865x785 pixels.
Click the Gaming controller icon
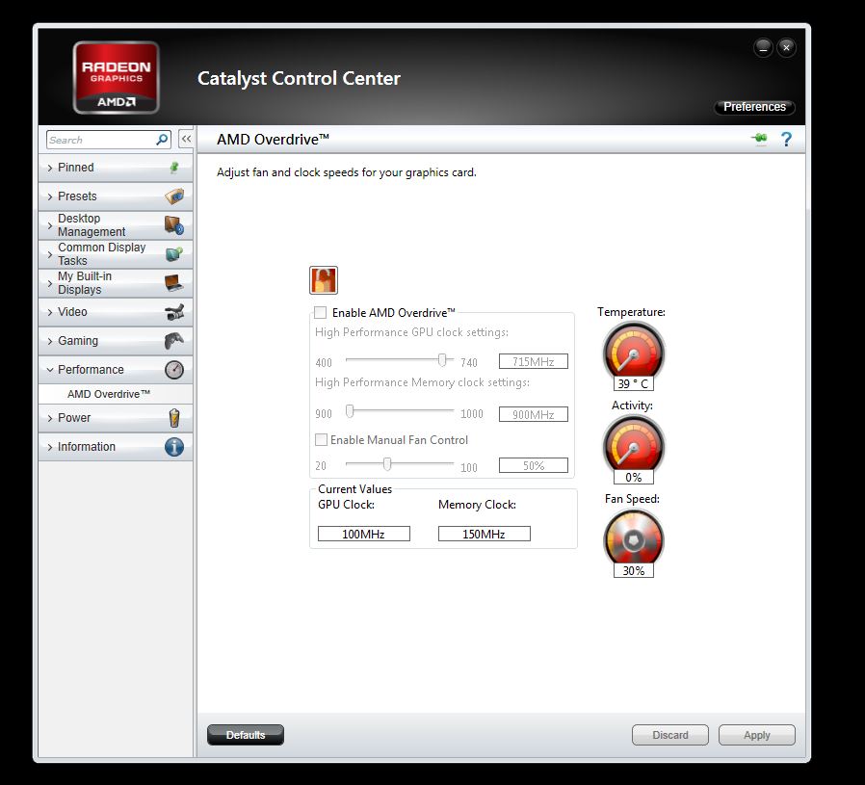[x=174, y=341]
